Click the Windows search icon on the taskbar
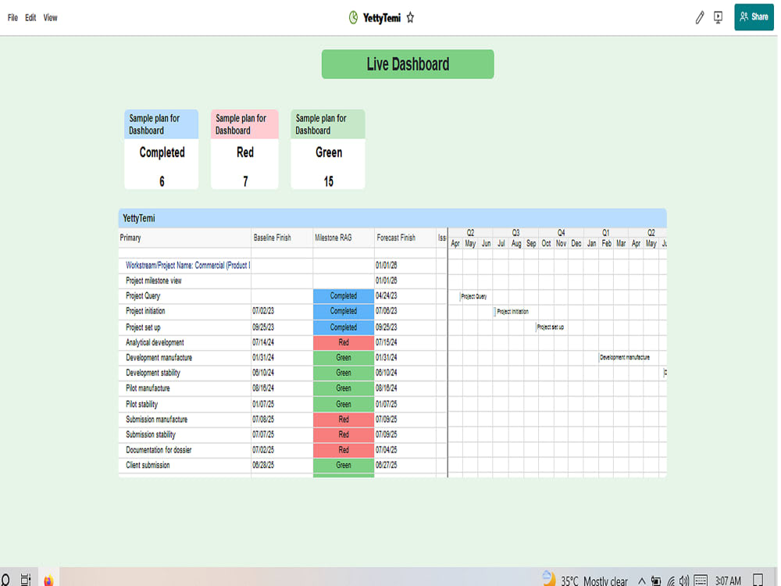 6,580
